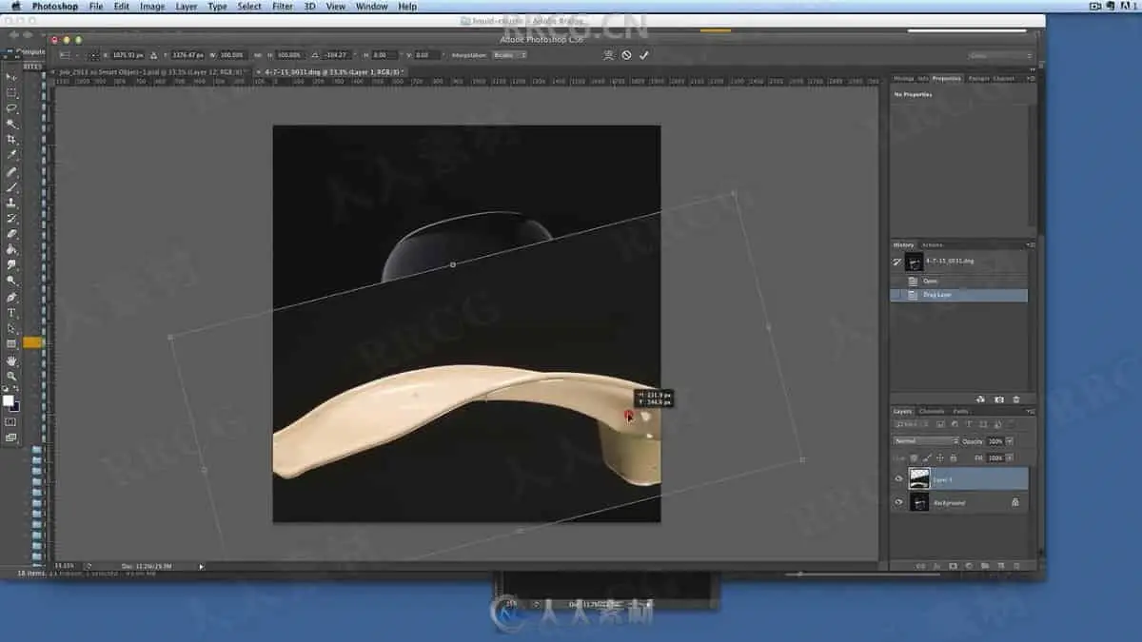
Task: Open the Window menu
Action: 371,7
